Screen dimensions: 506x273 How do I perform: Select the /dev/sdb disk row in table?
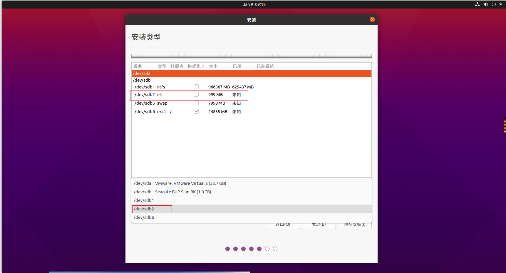[252, 80]
